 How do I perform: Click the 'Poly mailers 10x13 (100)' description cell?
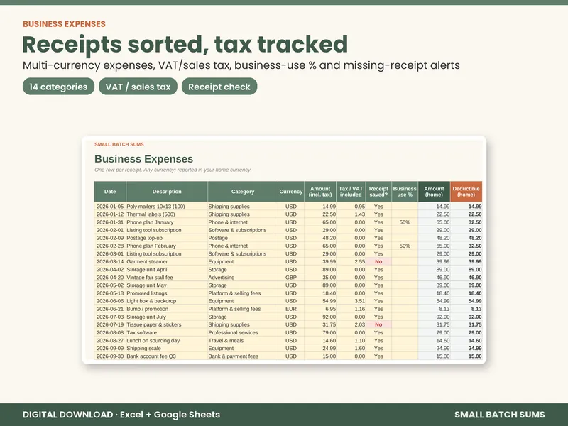click(x=167, y=207)
